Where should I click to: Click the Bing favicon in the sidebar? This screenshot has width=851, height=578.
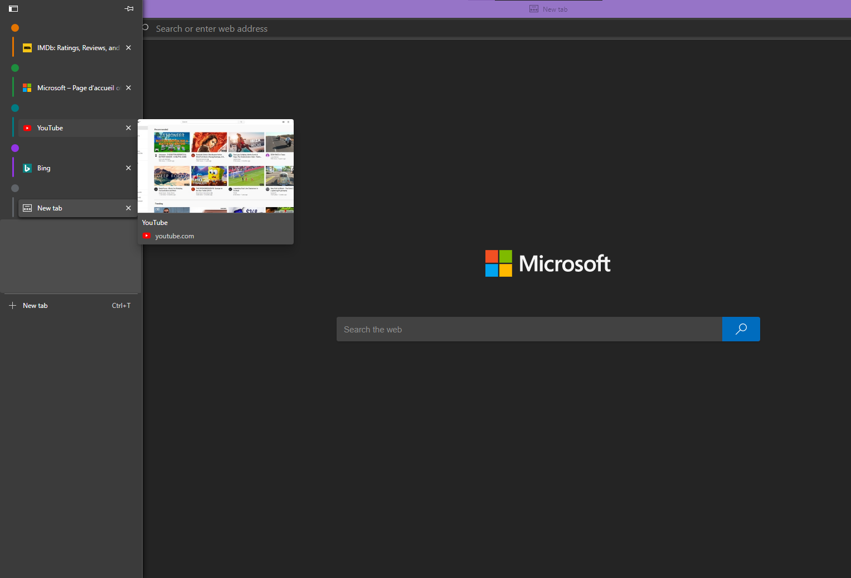pyautogui.click(x=27, y=168)
